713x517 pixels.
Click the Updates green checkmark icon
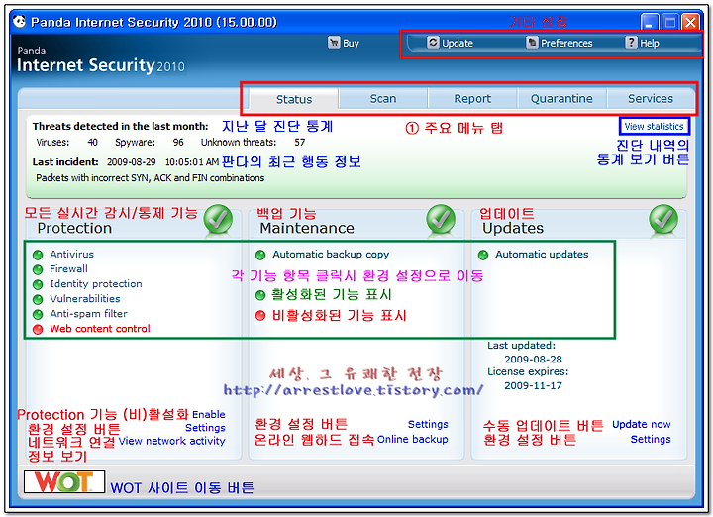(x=663, y=219)
